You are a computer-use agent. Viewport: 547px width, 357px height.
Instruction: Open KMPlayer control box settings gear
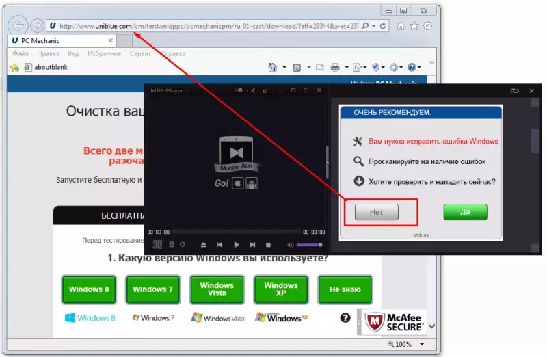coord(182,245)
